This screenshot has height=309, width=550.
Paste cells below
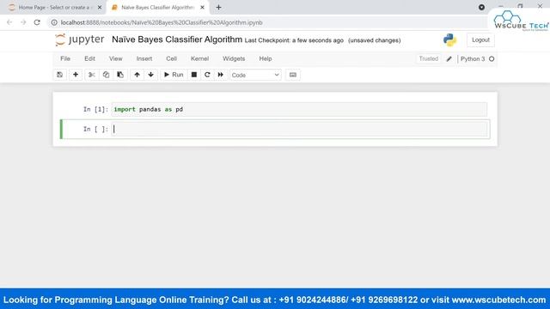[x=120, y=75]
